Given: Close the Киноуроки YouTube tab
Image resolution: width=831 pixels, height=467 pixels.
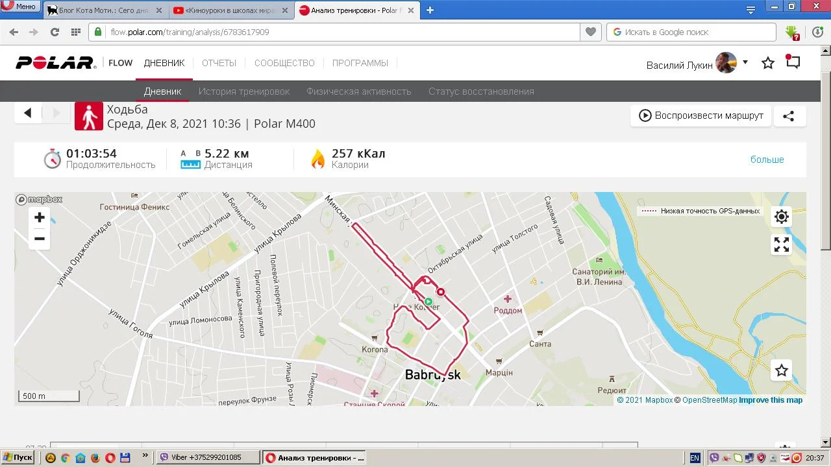Looking at the screenshot, I should 285,10.
